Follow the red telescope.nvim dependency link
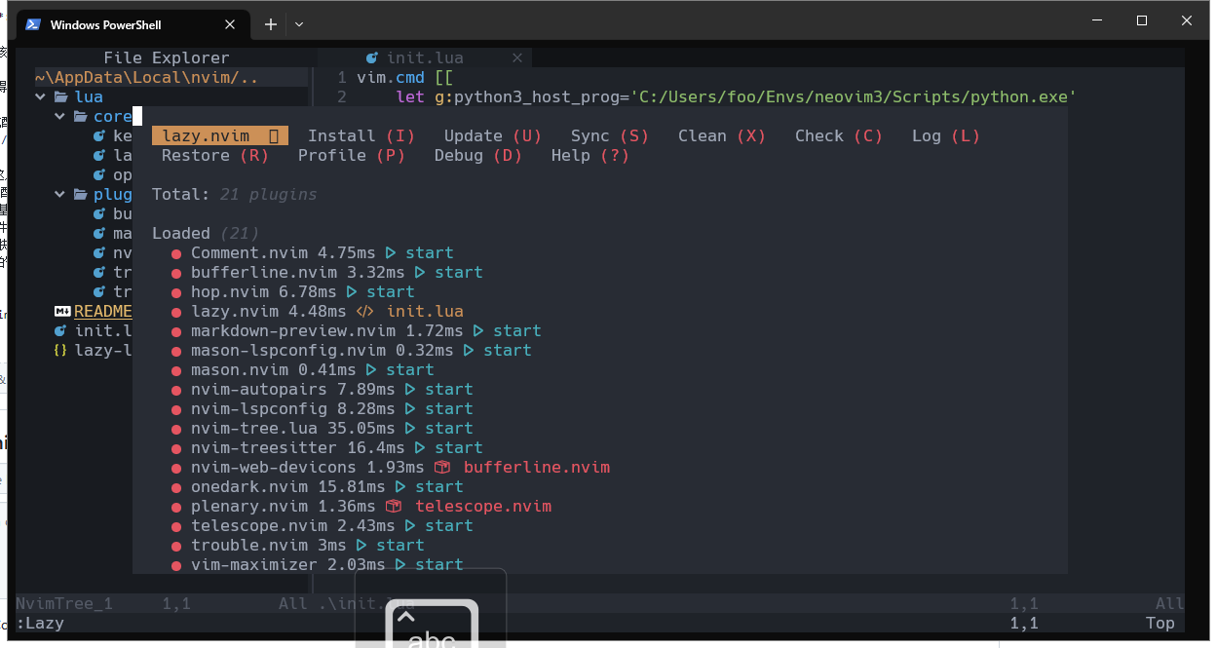Image resolution: width=1217 pixels, height=648 pixels. coord(483,506)
